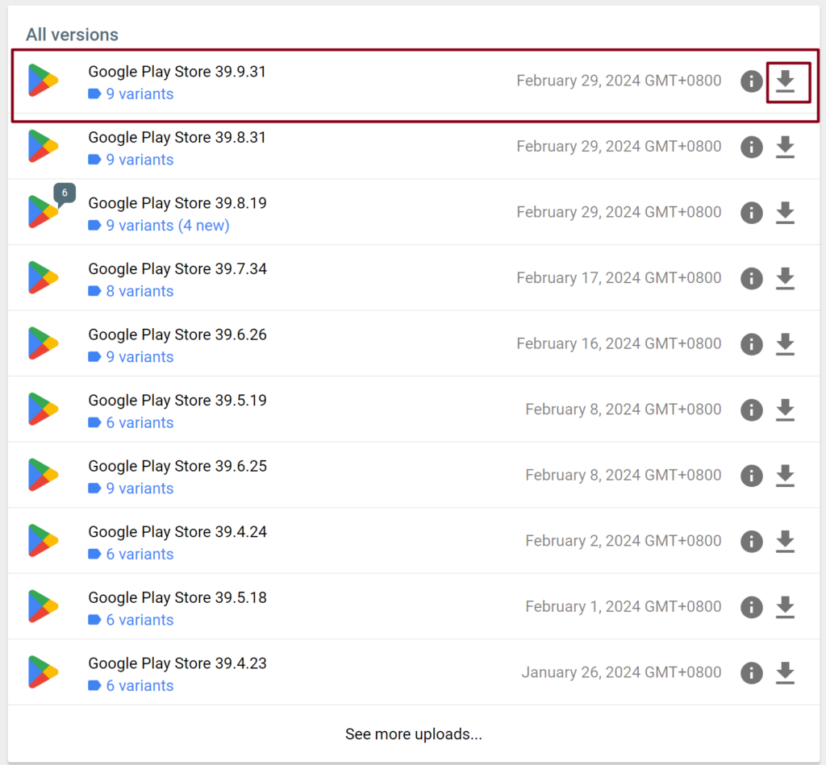Screen dimensions: 826x765
Task: Click See more uploads...
Action: [413, 734]
